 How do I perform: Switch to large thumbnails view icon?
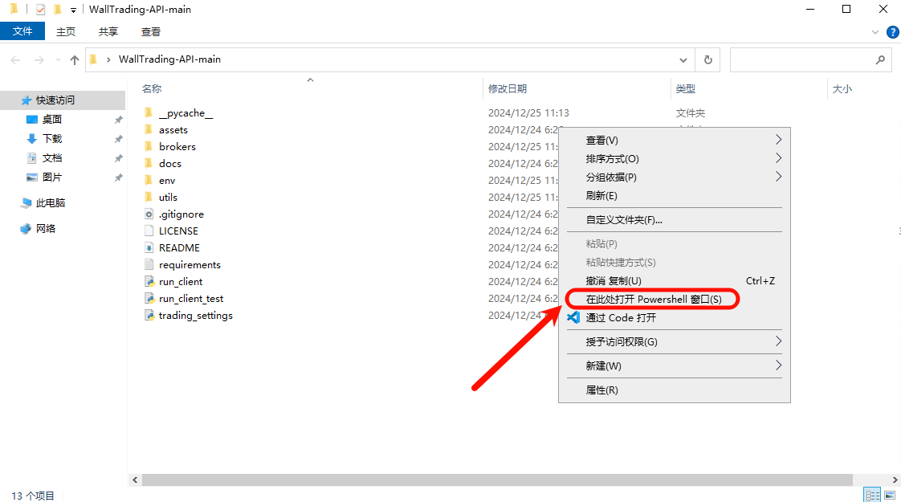click(890, 495)
